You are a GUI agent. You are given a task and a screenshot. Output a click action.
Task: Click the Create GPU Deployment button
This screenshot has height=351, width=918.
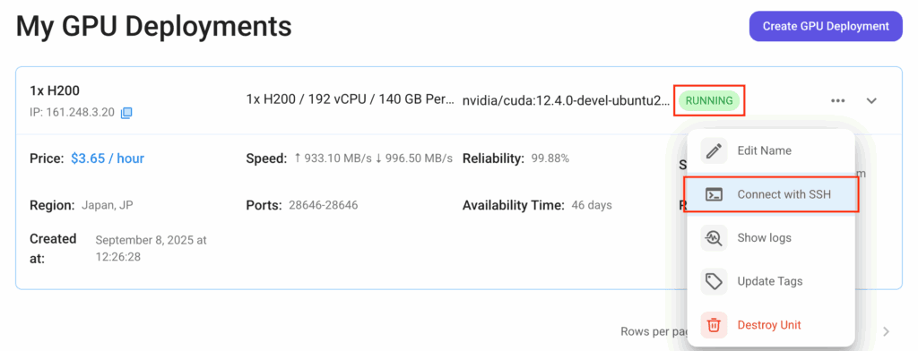click(826, 26)
